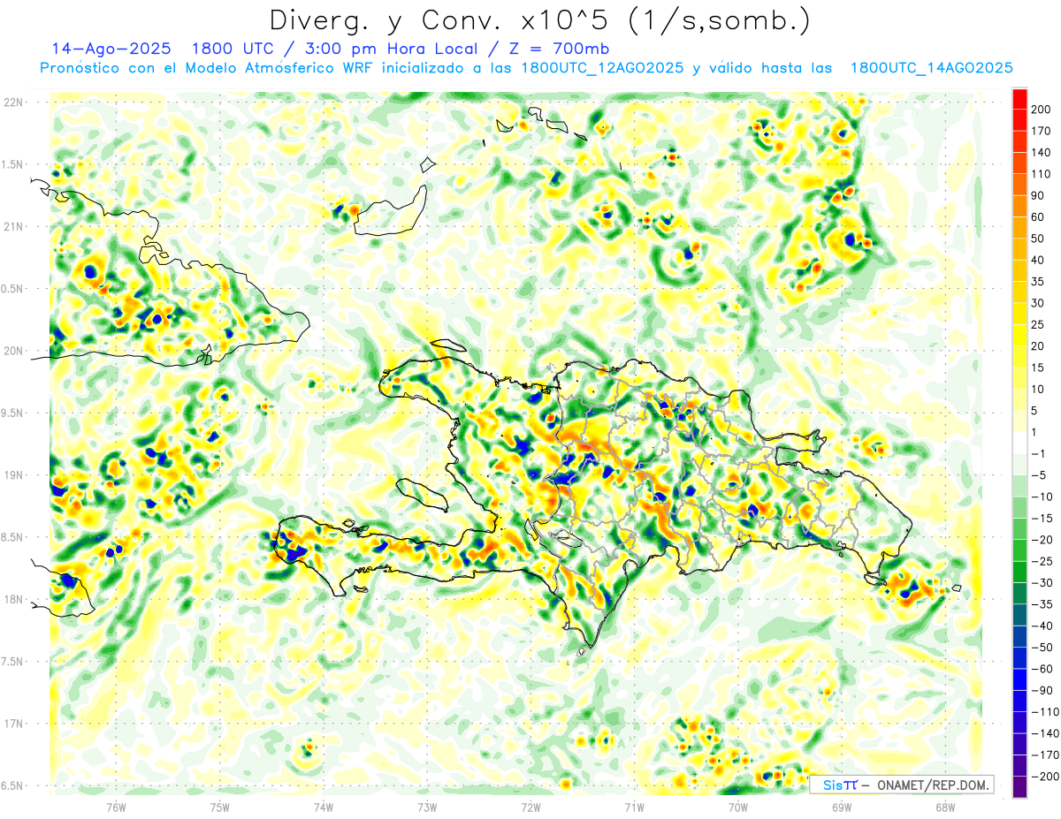Click the '73W' longitude label
1061x819 pixels.
tap(427, 808)
